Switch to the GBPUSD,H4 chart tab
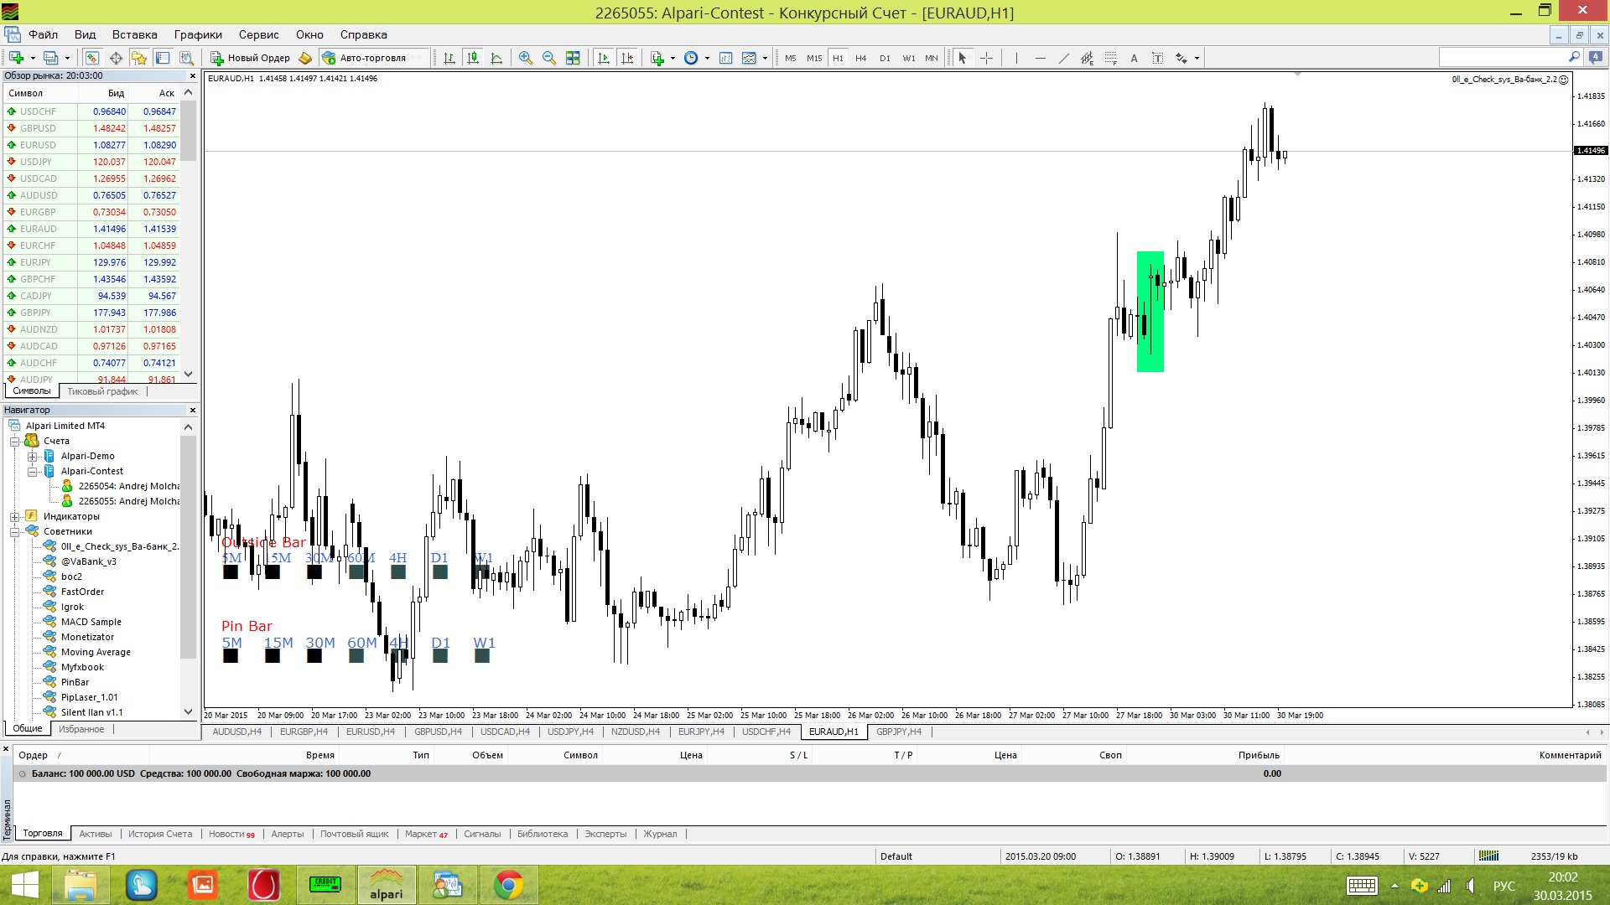The width and height of the screenshot is (1610, 905). coord(438,732)
